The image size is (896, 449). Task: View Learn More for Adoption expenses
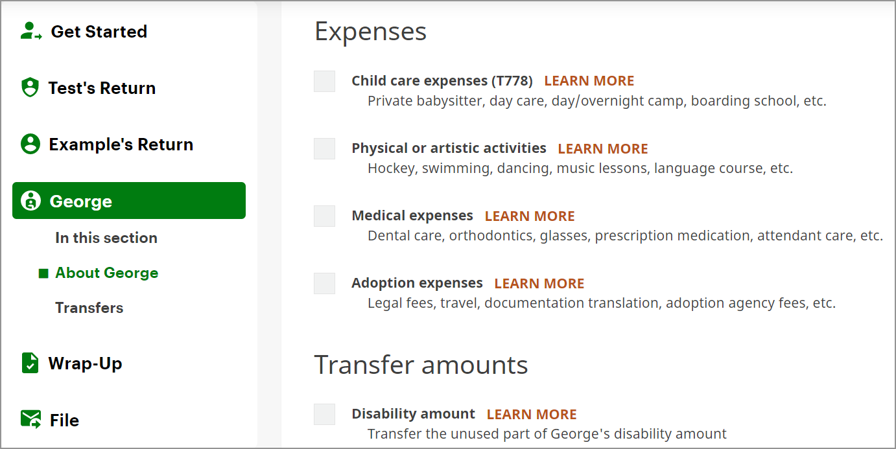click(x=539, y=284)
